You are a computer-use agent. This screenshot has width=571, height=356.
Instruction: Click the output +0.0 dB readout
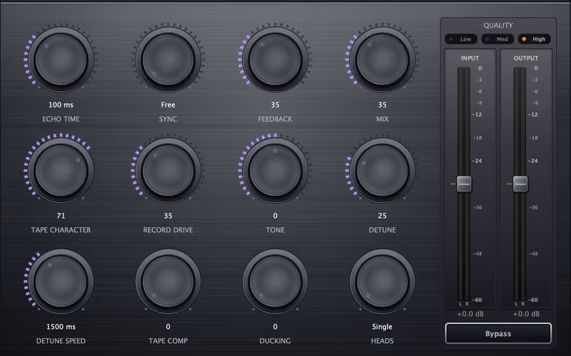coord(526,314)
